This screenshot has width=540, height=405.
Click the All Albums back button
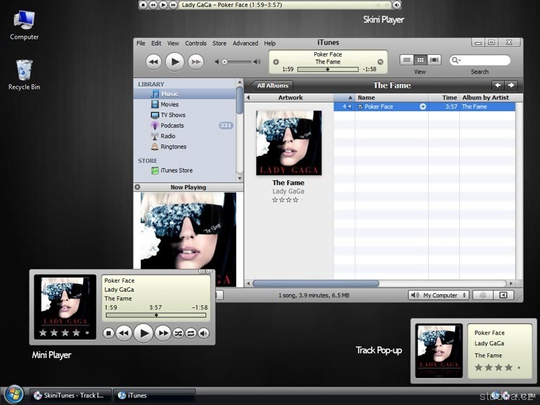(x=272, y=86)
